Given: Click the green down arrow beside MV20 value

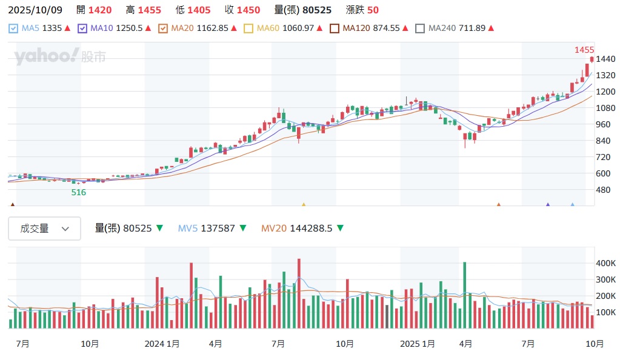Looking at the screenshot, I should tap(340, 229).
